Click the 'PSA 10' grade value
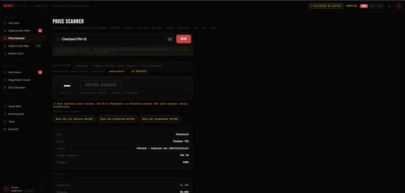The width and height of the screenshot is (405, 193). (x=184, y=156)
